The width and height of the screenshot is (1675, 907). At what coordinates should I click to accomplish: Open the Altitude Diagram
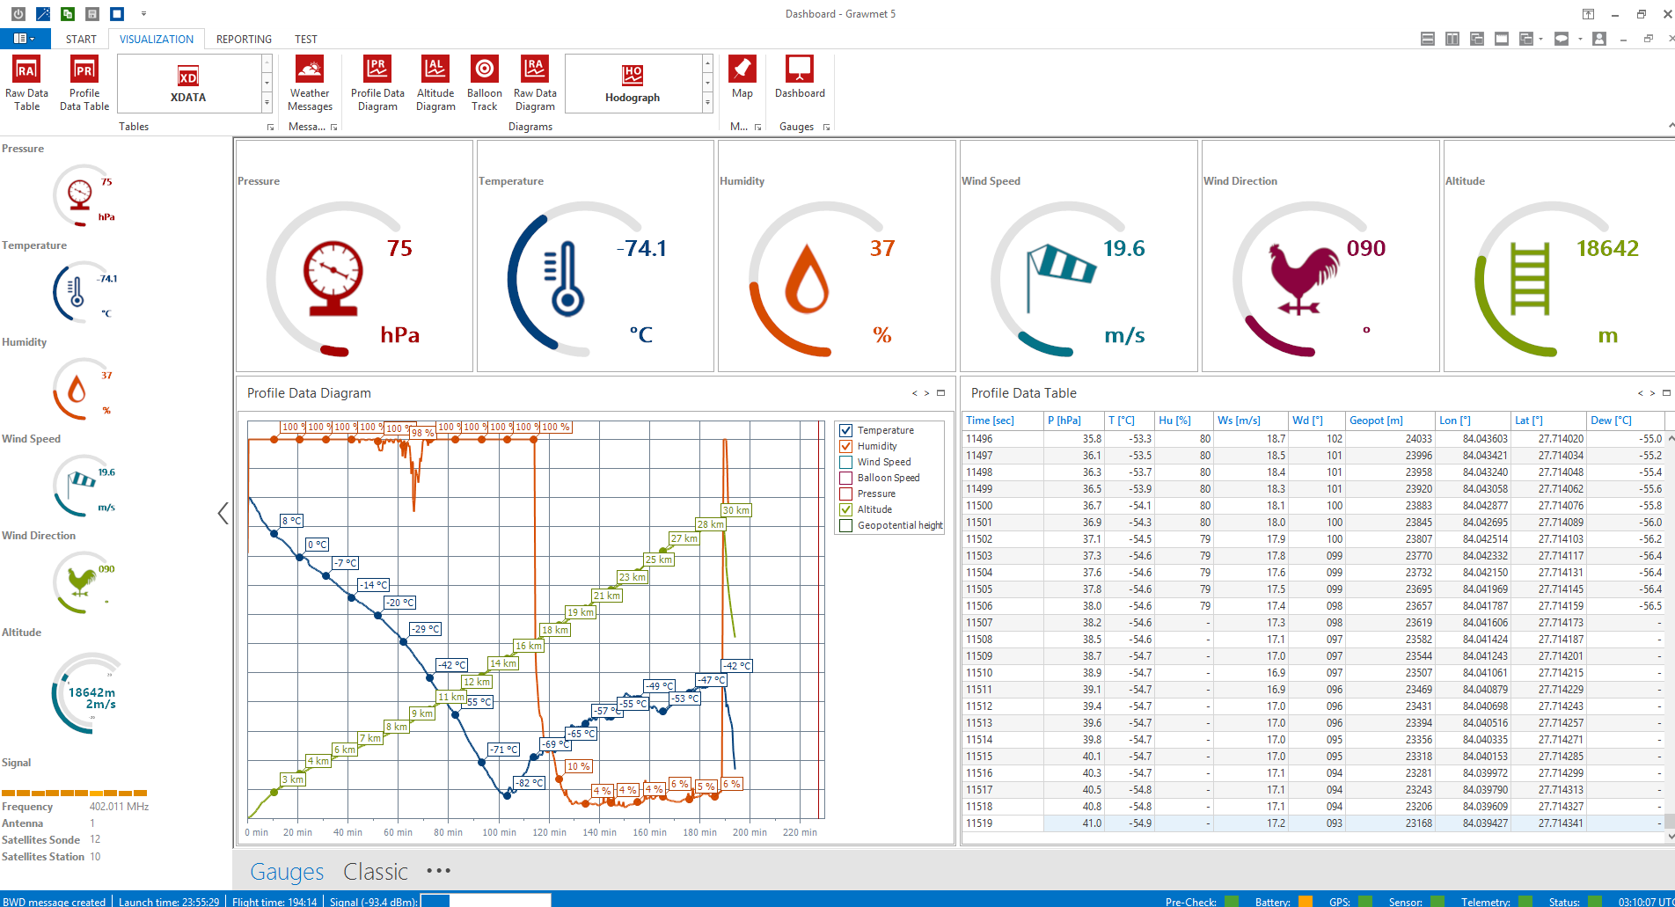pyautogui.click(x=435, y=83)
